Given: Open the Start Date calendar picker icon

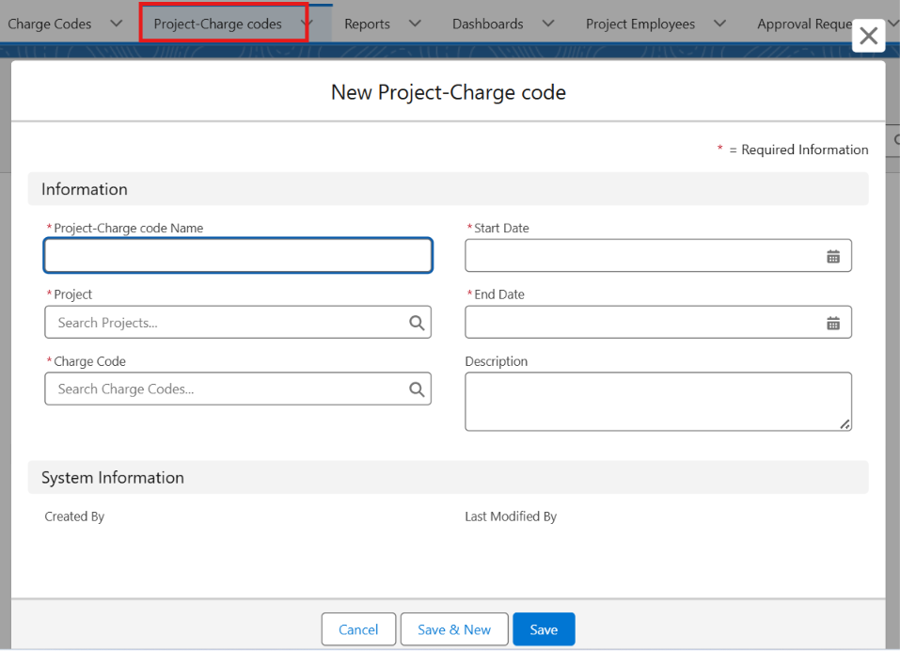Looking at the screenshot, I should pyautogui.click(x=833, y=257).
